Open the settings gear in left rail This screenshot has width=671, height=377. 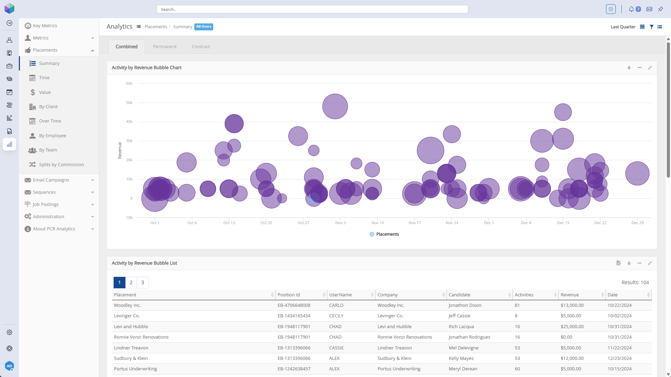pyautogui.click(x=9, y=332)
